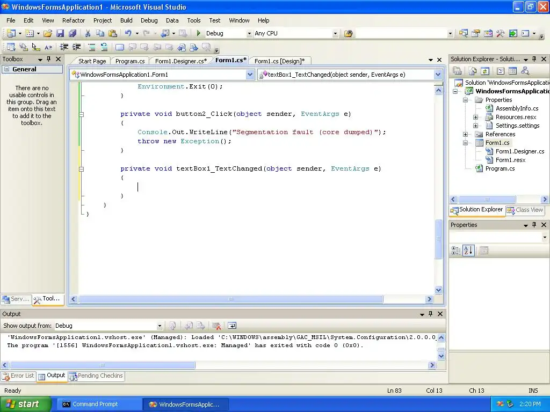Switch to the Error List tab

(18, 376)
